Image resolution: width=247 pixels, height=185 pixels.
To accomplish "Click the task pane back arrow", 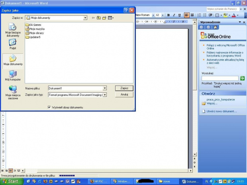I will (201, 27).
